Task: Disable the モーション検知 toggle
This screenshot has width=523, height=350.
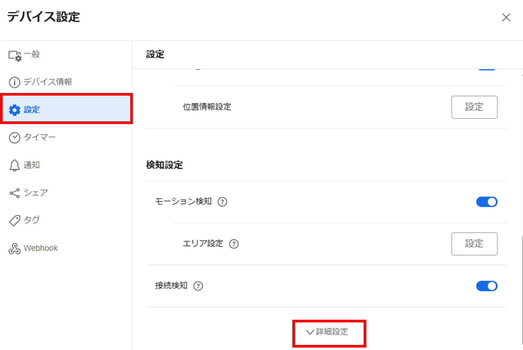Action: (487, 202)
